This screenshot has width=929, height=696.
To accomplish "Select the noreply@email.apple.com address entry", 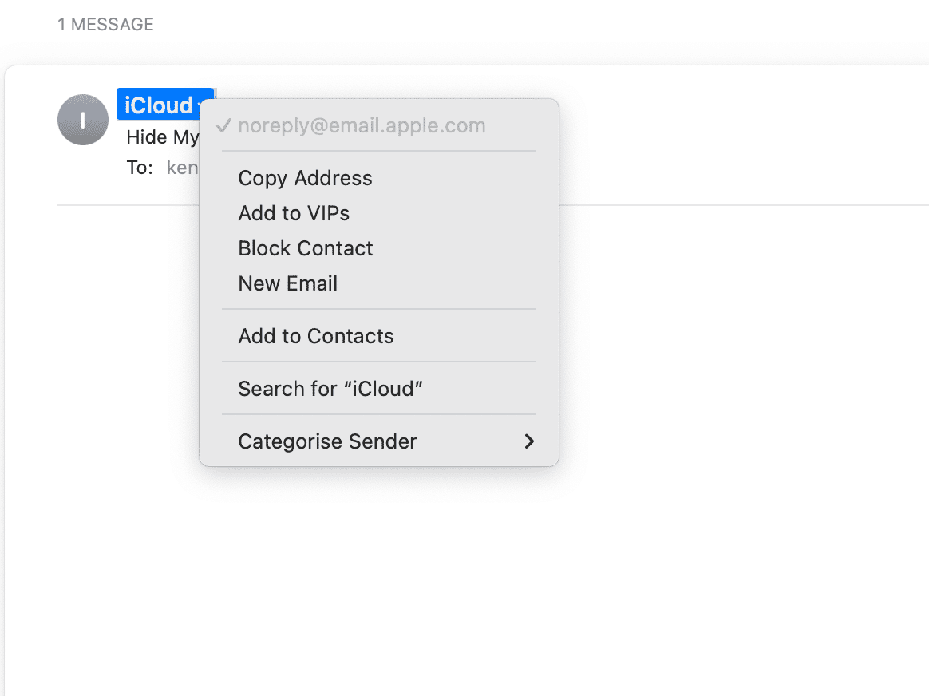I will point(362,126).
